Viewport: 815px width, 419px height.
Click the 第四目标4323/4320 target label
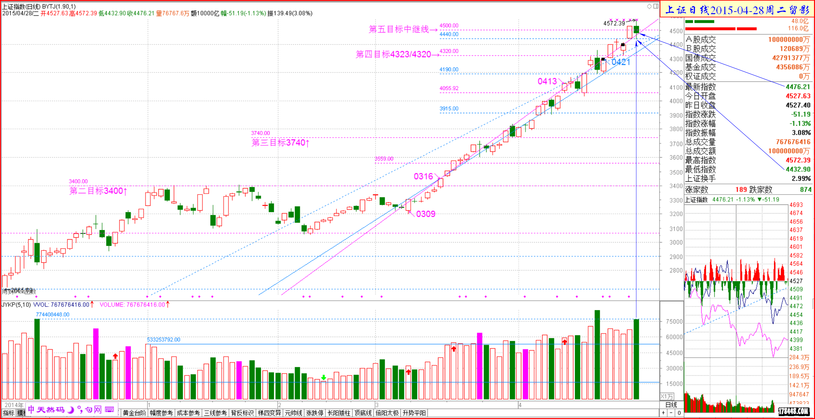tap(398, 54)
